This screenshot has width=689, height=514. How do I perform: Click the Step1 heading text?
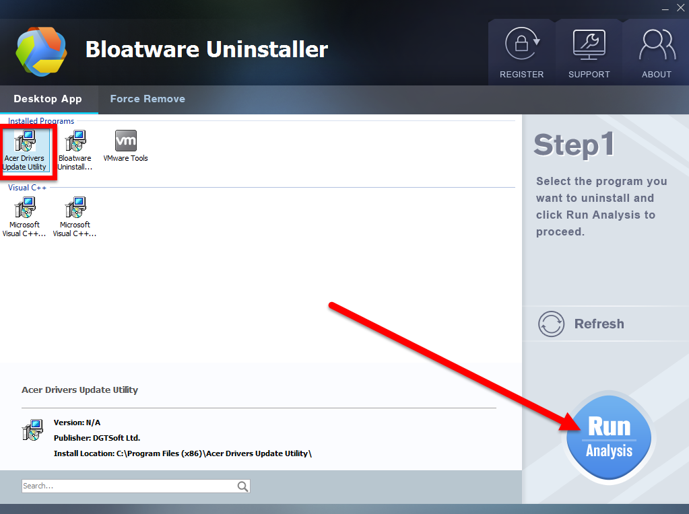(x=573, y=145)
